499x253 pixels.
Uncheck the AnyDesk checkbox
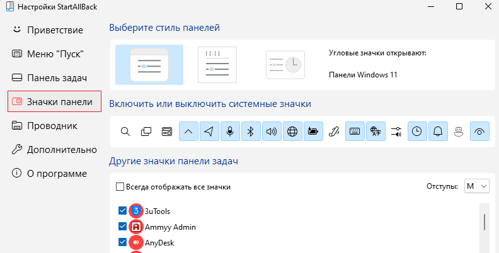point(122,242)
